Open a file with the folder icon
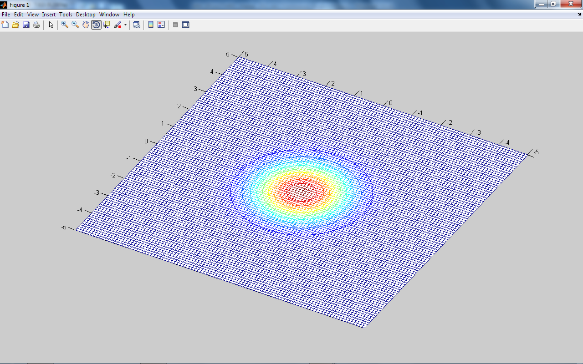583x364 pixels. pyautogui.click(x=15, y=25)
